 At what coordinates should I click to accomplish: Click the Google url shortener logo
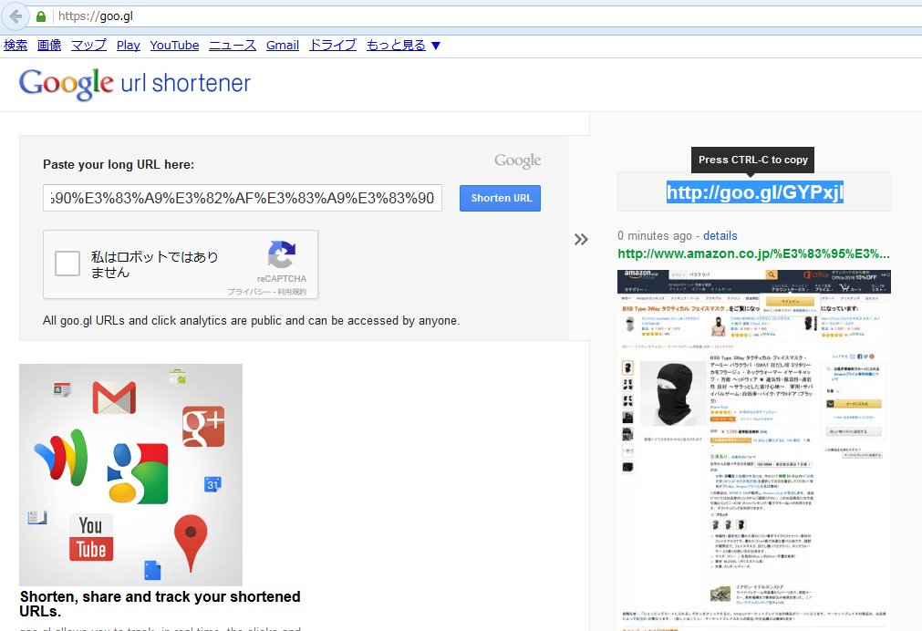[x=135, y=84]
